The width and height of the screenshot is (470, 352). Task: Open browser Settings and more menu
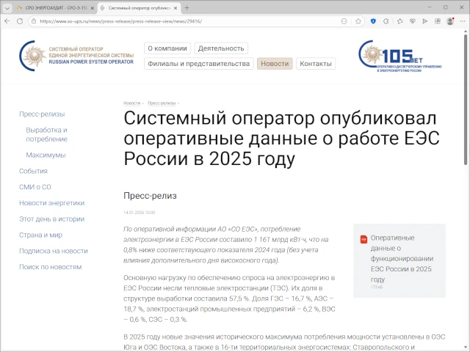463,21
